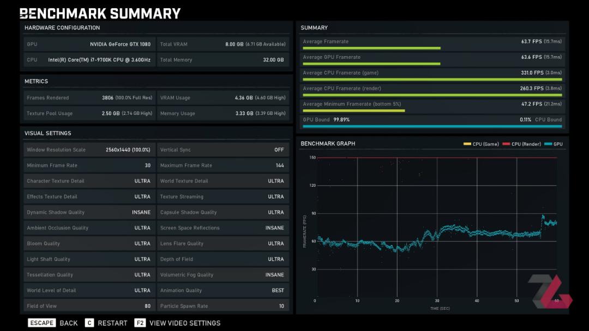Click the 47.2 FPS minimum framerate value
Image resolution: width=589 pixels, height=331 pixels.
542,104
